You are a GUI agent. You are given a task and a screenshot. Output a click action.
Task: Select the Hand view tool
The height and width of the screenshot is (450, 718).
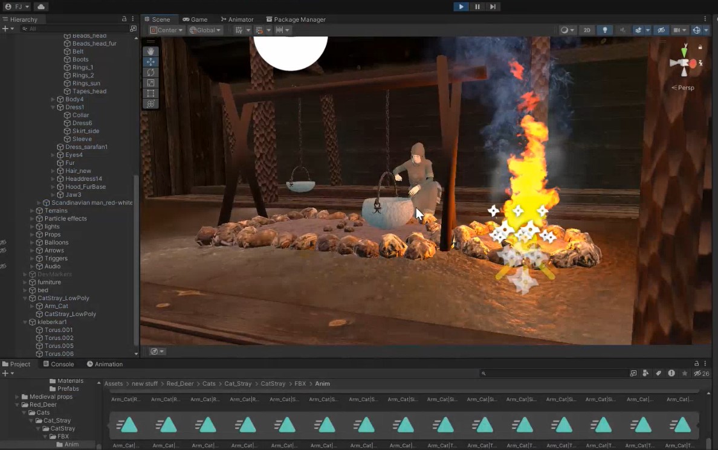(150, 51)
